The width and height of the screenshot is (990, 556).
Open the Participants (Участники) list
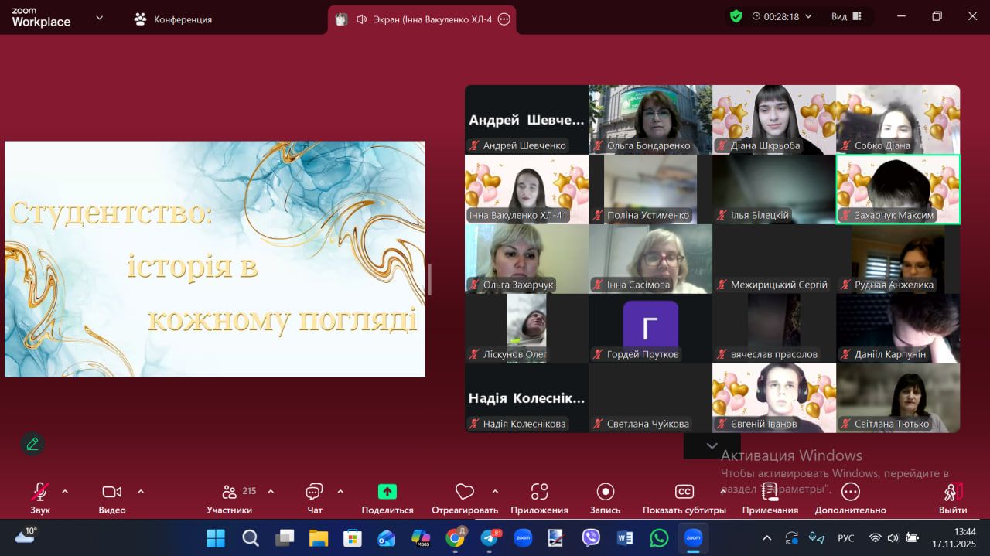tap(230, 492)
